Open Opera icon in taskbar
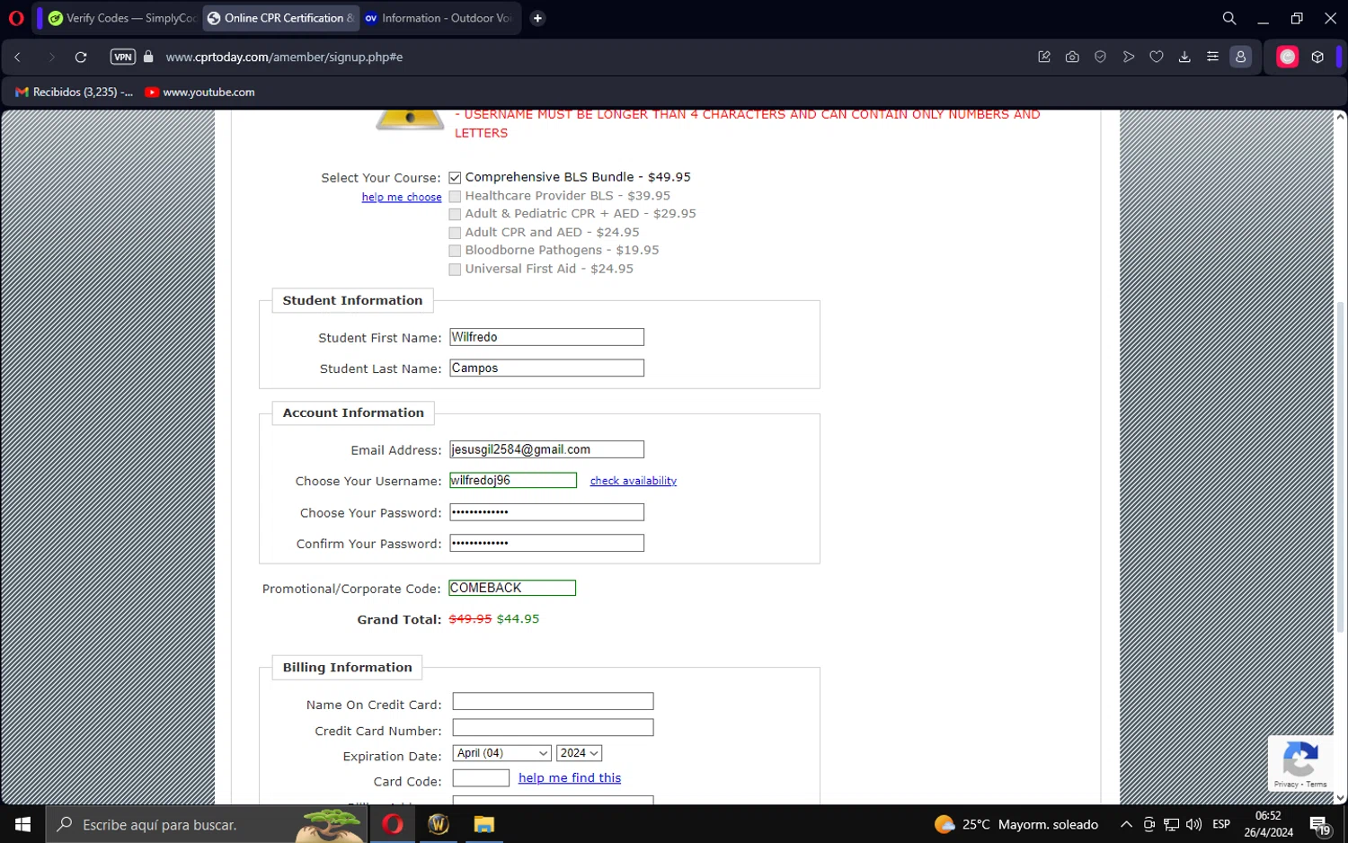Viewport: 1348px width, 843px height. (393, 824)
